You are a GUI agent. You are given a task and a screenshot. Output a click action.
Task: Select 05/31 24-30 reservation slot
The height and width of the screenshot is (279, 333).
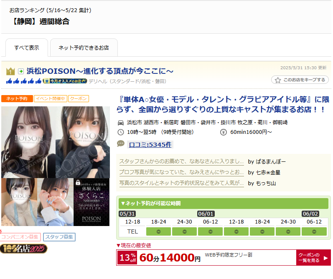pos(184,231)
